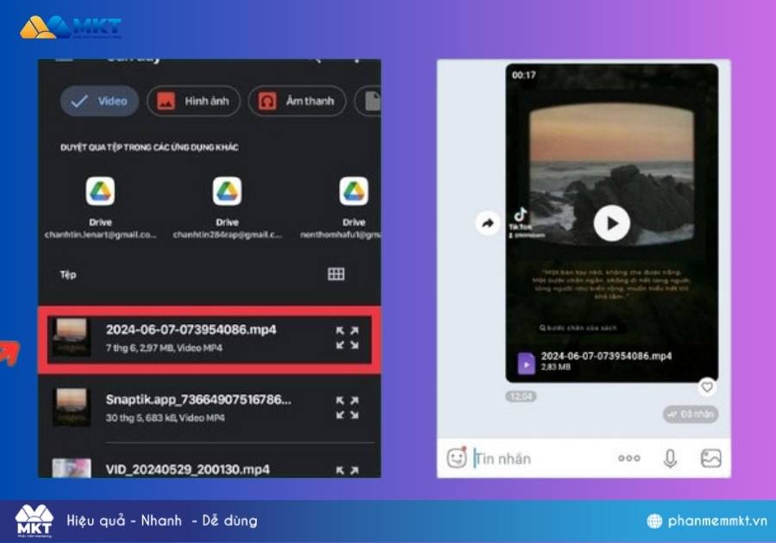Expand preview of VID_20240529_200130.mp4
Screen dimensions: 776x543
(x=347, y=471)
